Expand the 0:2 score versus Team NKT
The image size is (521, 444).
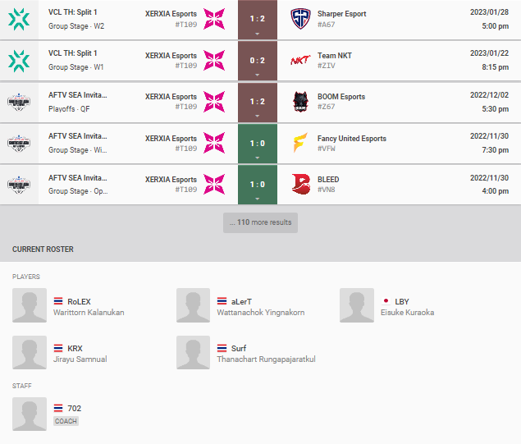tap(258, 61)
